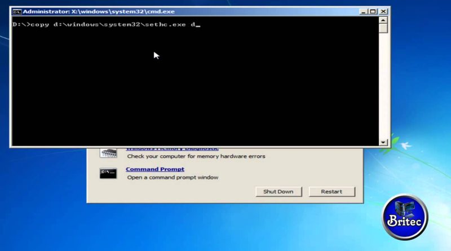Viewport: 451px width, 251px height.
Task: Click 'Open a command prompt window' description
Action: 173,177
